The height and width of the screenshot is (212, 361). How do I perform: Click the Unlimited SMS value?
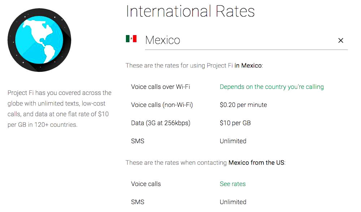[x=233, y=141]
